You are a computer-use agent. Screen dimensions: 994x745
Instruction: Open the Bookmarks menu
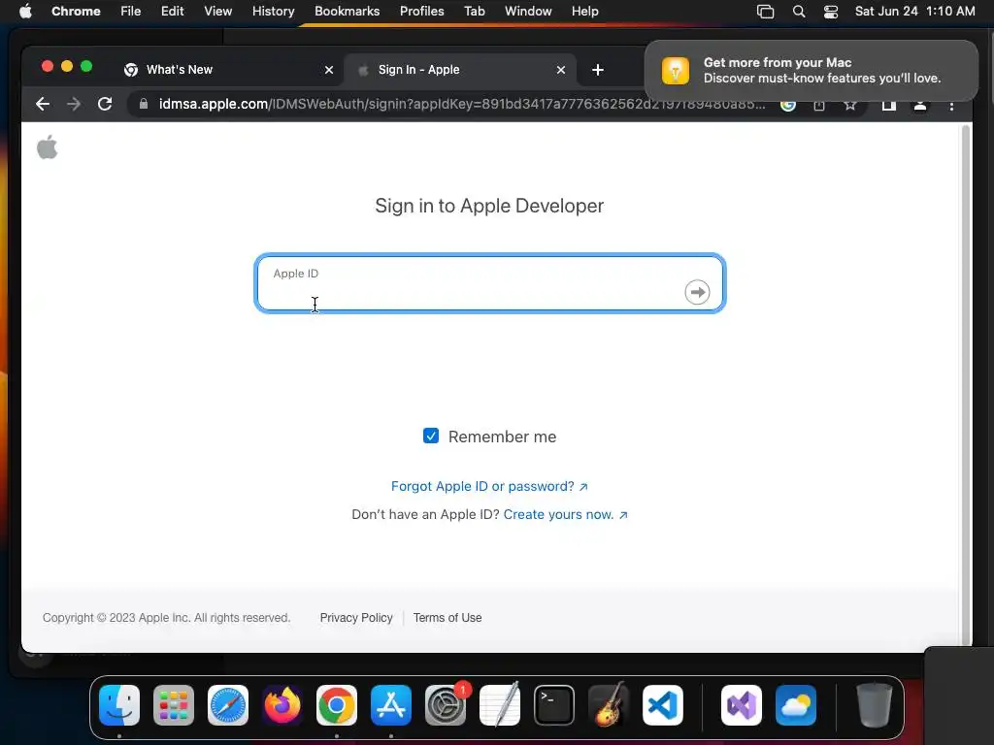point(348,12)
